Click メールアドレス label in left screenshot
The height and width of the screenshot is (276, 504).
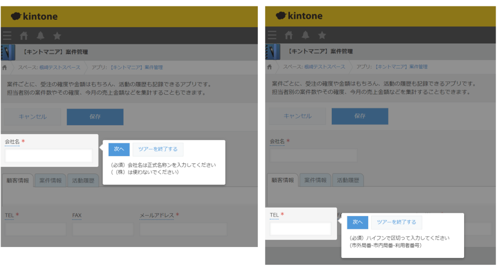[157, 216]
